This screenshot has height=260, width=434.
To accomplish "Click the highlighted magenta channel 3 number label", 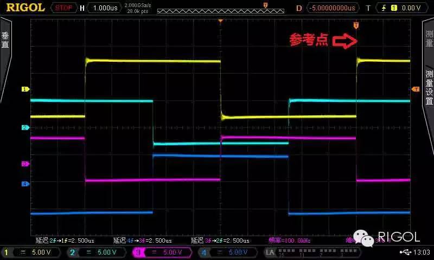I will (138, 252).
